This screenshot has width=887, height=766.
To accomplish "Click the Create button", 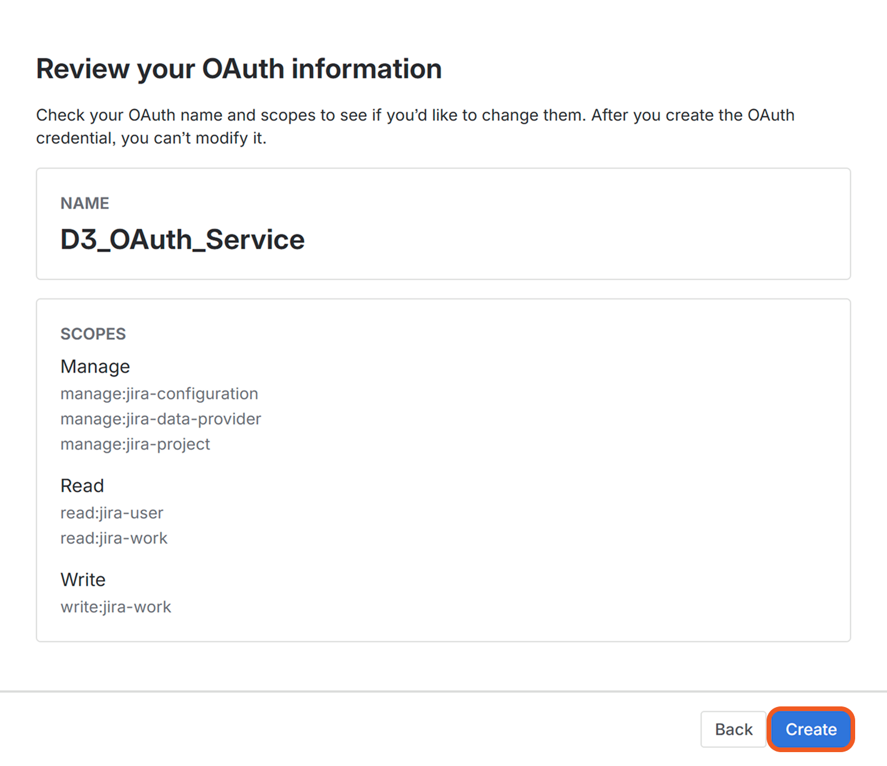I will point(811,729).
